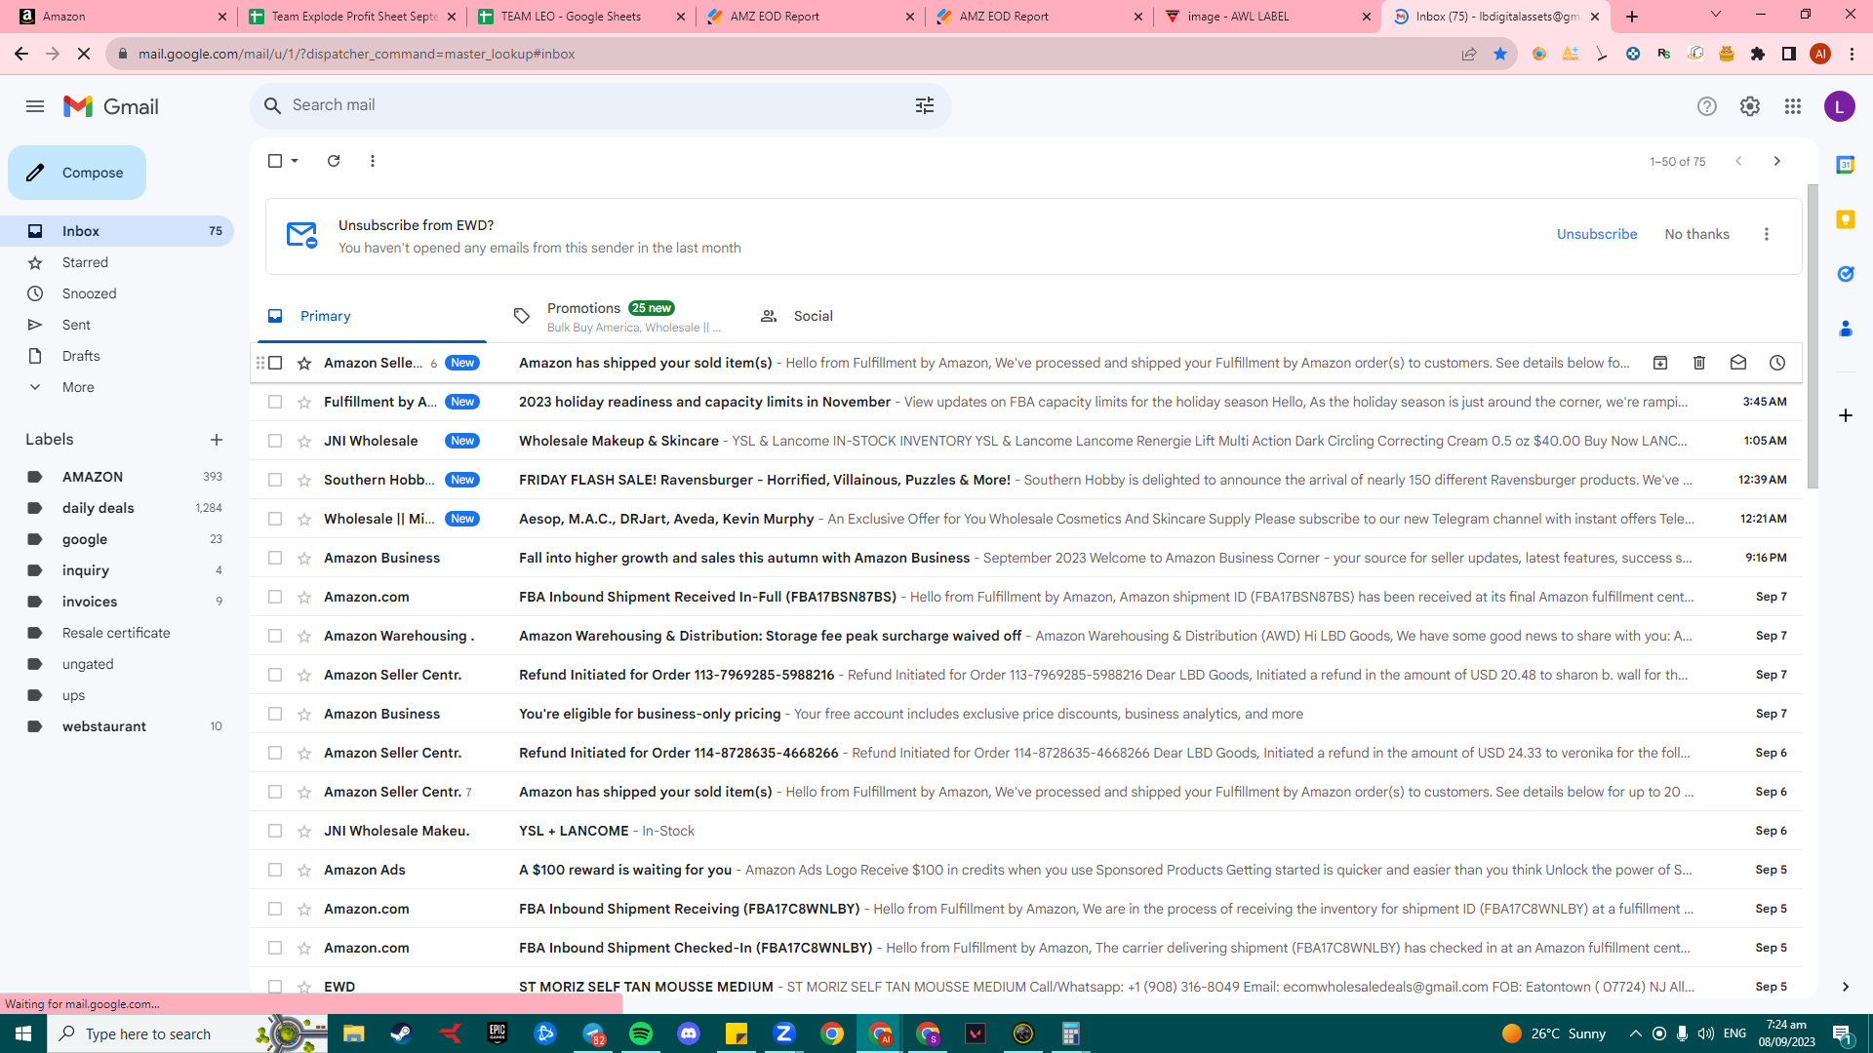Open the AMAZON label

point(117,477)
